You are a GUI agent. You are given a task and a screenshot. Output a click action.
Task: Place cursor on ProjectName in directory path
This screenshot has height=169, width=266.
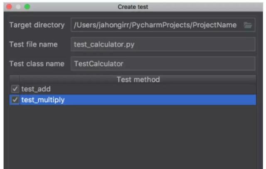point(214,25)
